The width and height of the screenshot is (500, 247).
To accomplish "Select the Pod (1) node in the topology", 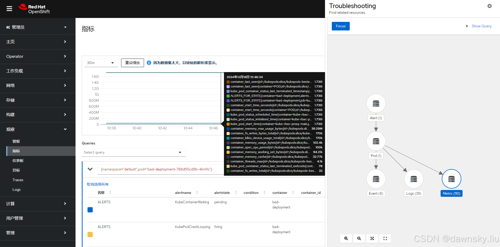I will [x=376, y=141].
